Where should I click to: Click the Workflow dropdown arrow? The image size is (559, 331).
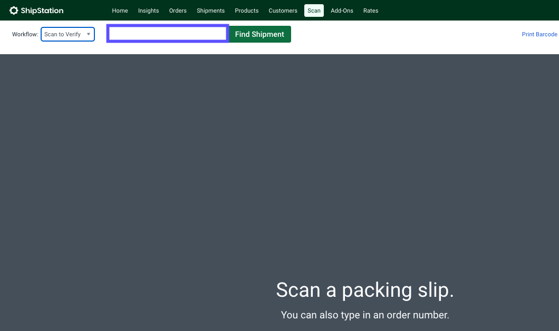click(89, 34)
